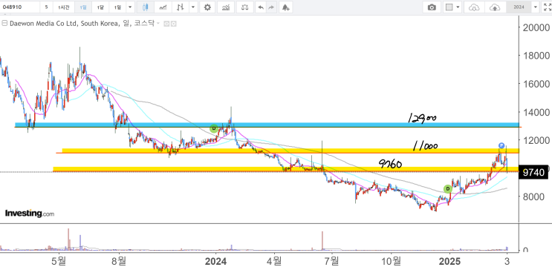
Task: Open the indicators menu
Action: (226, 7)
